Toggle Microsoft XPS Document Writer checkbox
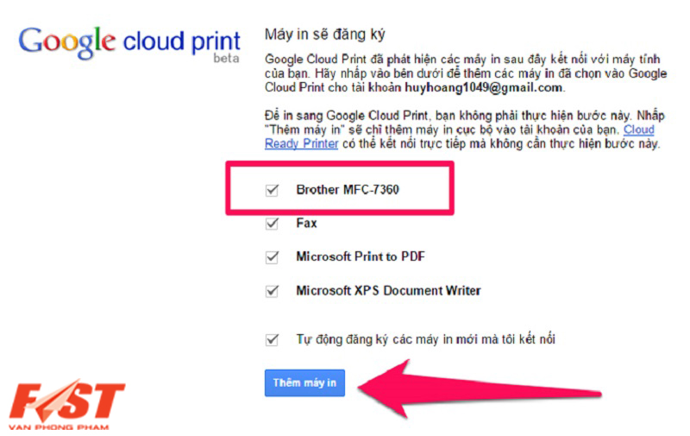Image resolution: width=690 pixels, height=436 pixels. click(x=272, y=291)
